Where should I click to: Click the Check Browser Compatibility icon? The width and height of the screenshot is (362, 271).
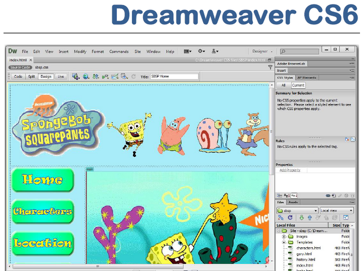click(115, 76)
